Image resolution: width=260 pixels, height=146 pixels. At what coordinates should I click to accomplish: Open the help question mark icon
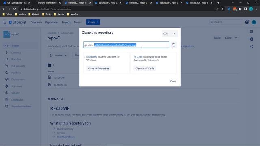pyautogui.click(x=247, y=22)
